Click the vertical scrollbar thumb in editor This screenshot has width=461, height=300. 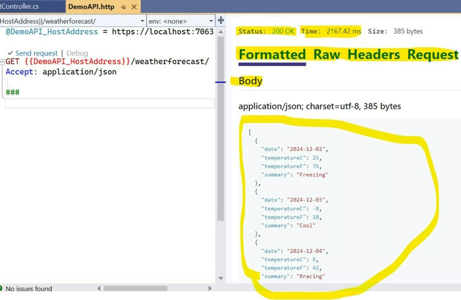(x=221, y=128)
